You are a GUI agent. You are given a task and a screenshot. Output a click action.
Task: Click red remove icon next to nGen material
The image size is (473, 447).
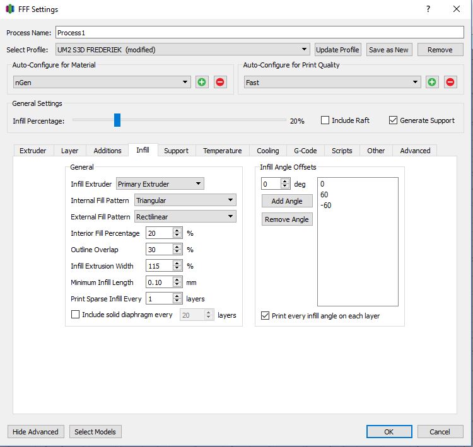220,82
